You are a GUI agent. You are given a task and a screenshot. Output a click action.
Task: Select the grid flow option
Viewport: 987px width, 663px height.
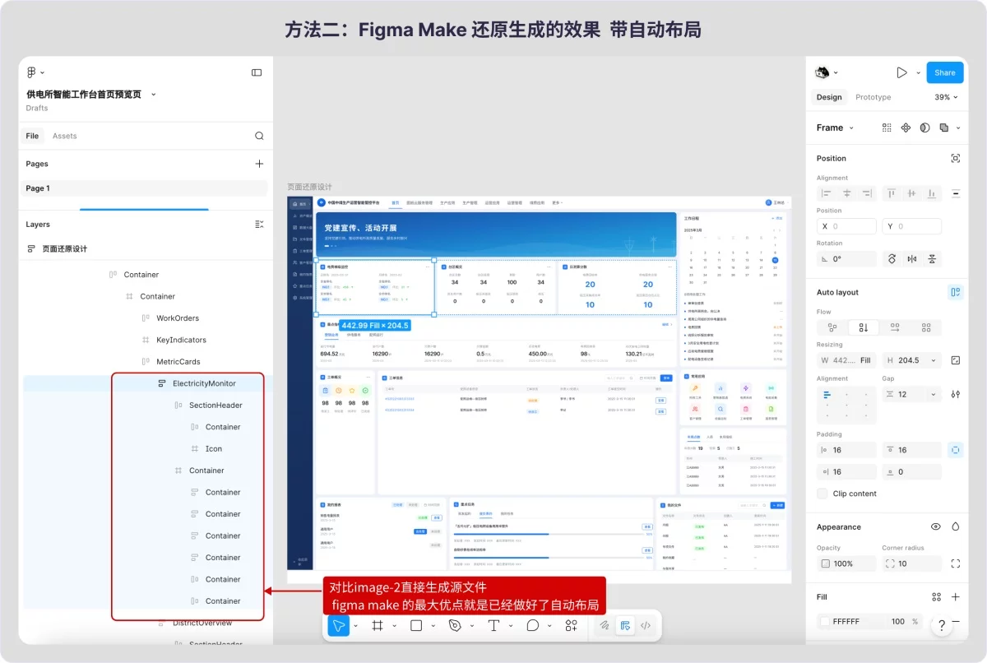[x=926, y=327]
